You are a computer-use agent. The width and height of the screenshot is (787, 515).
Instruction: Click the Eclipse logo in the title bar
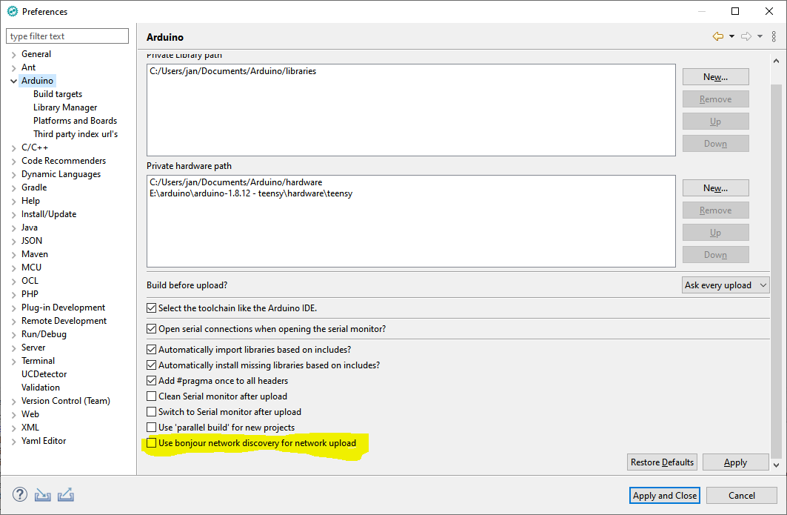tap(10, 11)
